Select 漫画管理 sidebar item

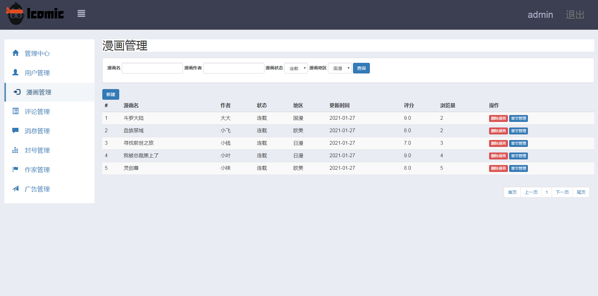[49, 92]
